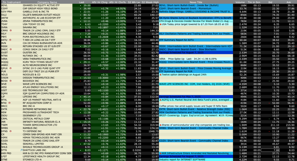Open COZX Short-term Bearish Event news
297x161 pixels.
click(x=196, y=141)
